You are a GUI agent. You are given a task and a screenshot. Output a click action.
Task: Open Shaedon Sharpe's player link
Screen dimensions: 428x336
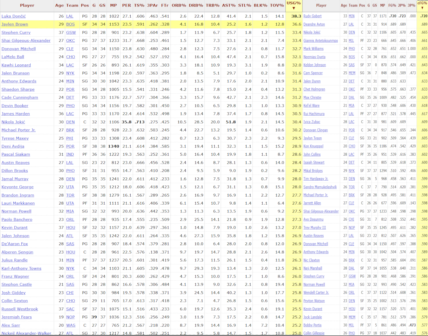[18, 89]
